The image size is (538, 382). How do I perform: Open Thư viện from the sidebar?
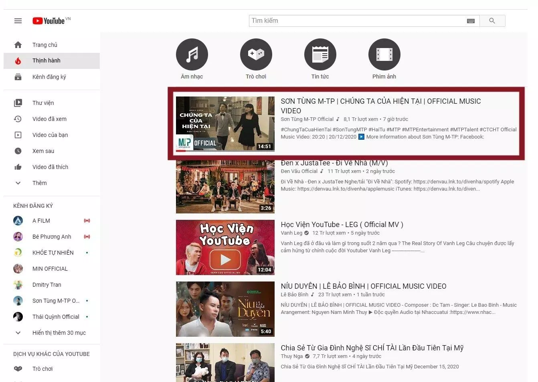[x=43, y=103]
